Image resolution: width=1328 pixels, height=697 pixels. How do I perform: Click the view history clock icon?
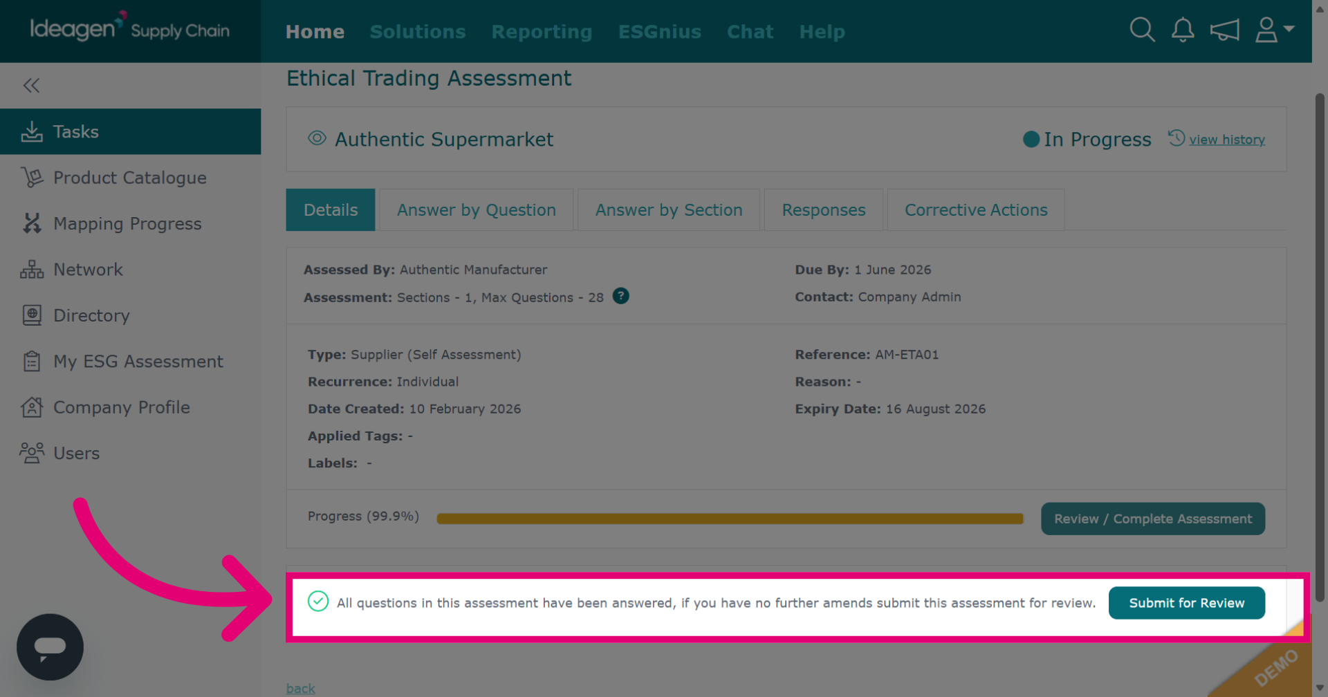click(x=1177, y=138)
